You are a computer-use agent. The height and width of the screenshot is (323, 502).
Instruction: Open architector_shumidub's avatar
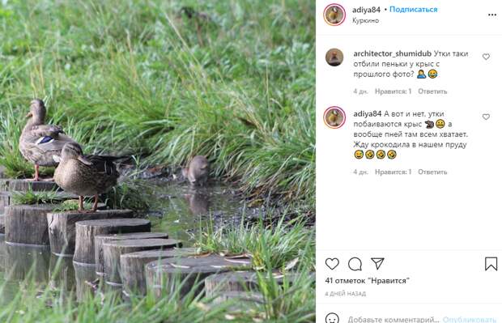click(x=334, y=57)
